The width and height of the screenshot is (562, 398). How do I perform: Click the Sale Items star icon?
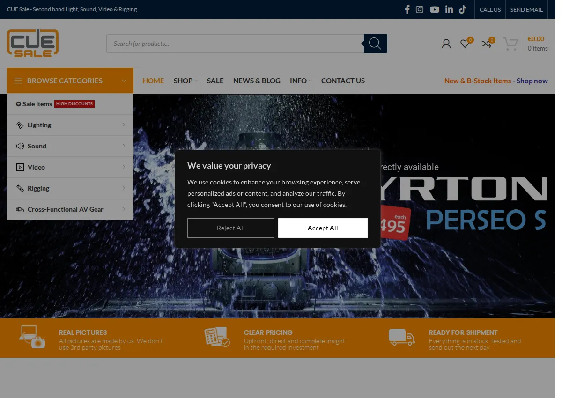19,104
